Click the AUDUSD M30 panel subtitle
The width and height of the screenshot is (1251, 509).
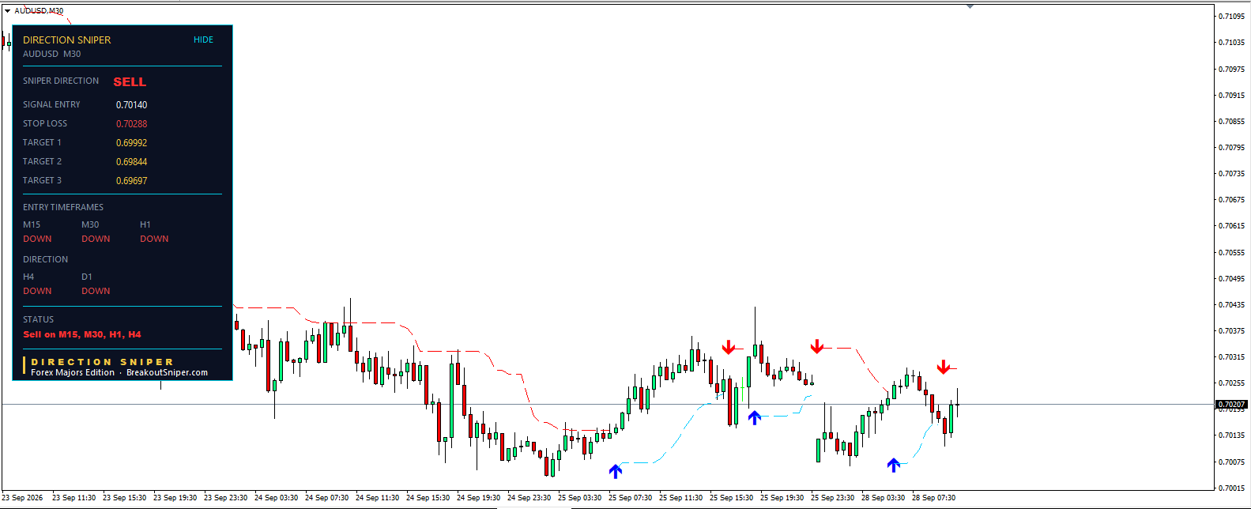tap(51, 54)
